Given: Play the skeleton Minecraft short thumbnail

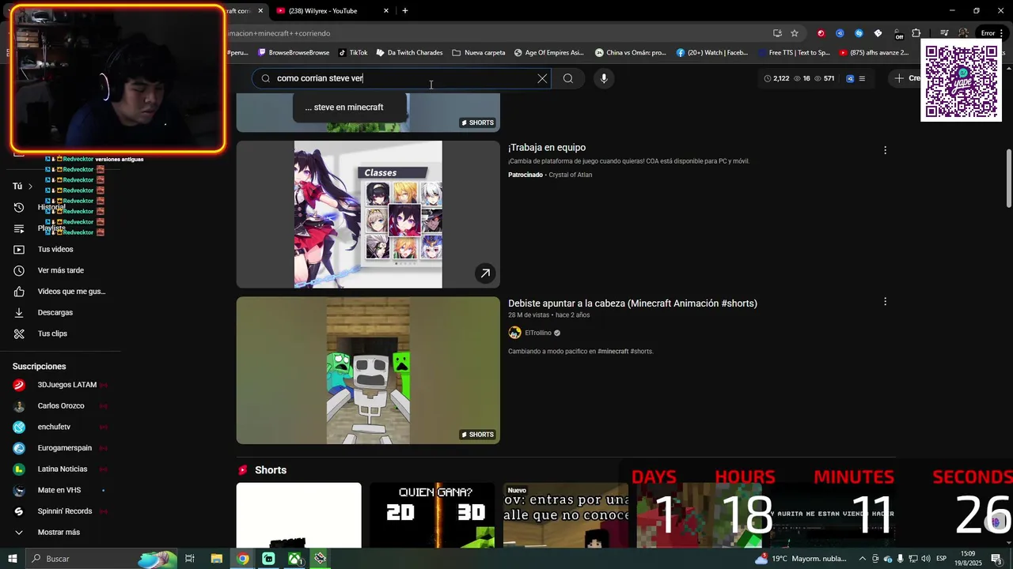Looking at the screenshot, I should (368, 370).
